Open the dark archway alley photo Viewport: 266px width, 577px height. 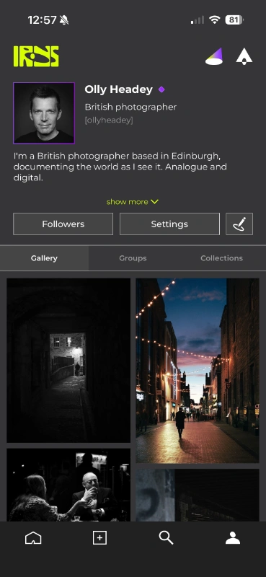coord(68,360)
